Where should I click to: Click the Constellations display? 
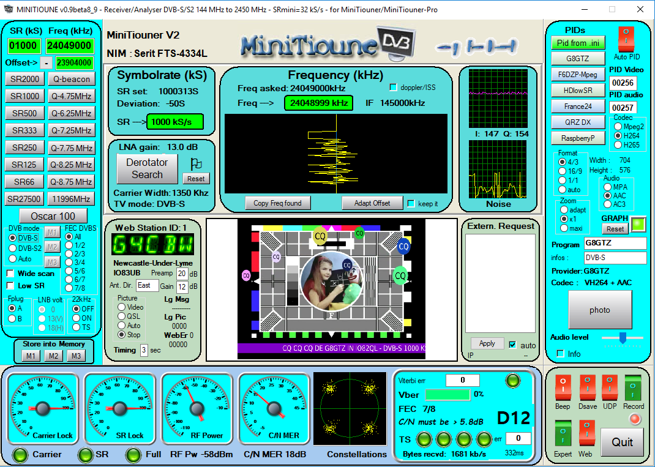350,409
